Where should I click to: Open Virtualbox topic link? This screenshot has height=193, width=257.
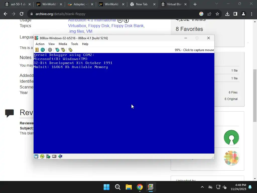pyautogui.click(x=77, y=26)
